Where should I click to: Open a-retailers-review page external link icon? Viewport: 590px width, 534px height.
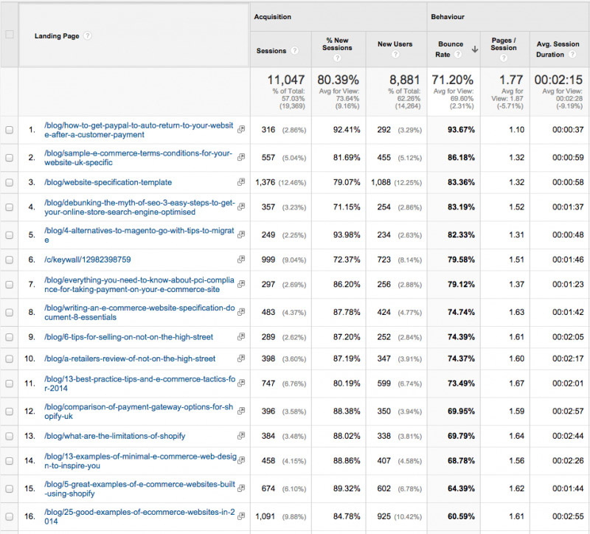241,359
